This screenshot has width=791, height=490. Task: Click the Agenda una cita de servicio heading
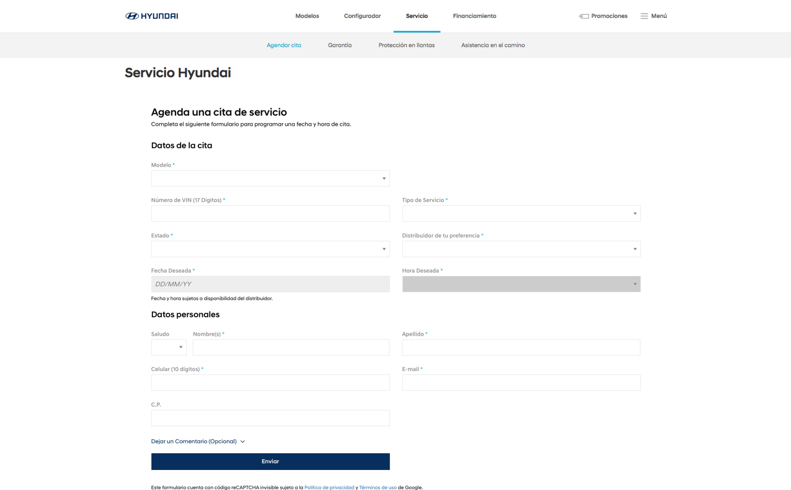pos(219,112)
